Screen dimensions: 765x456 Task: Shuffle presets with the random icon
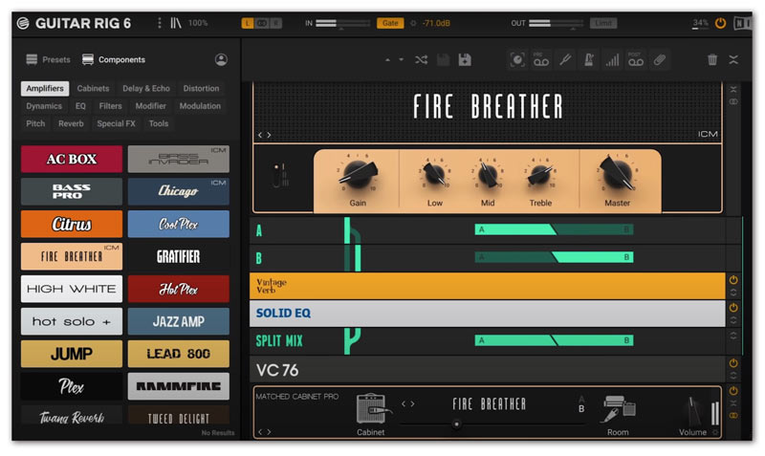point(421,60)
